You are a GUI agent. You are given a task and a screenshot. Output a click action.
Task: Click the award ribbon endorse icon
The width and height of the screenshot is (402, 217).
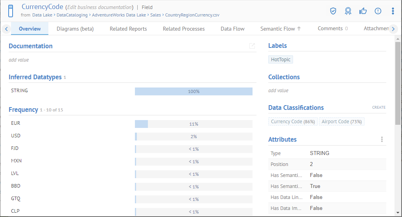tap(348, 11)
